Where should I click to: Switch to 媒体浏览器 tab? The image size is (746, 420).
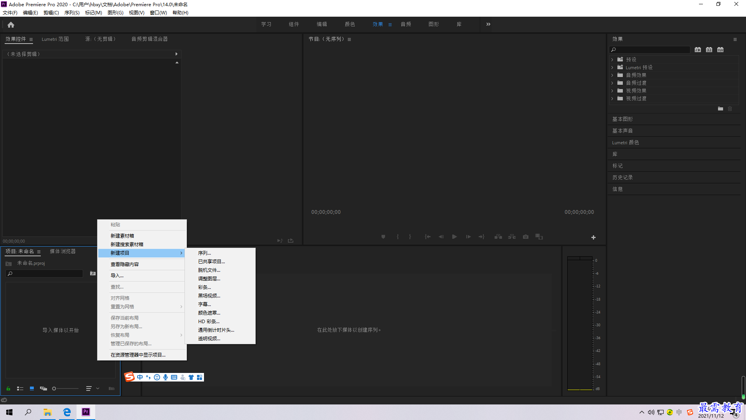pos(63,252)
